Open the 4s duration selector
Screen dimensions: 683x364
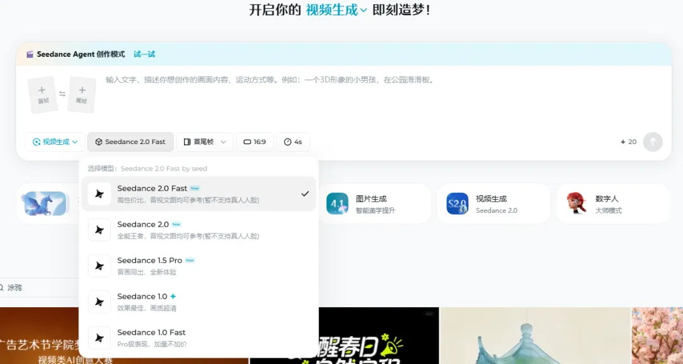pyautogui.click(x=293, y=142)
